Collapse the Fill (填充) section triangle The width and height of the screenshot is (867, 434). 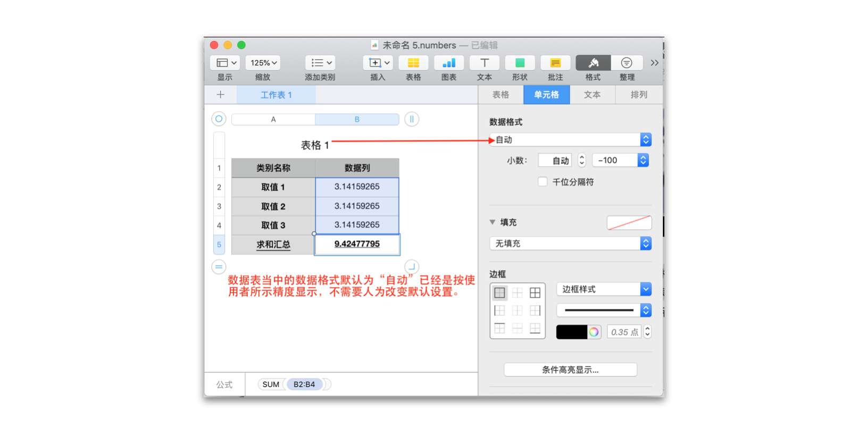(x=493, y=222)
